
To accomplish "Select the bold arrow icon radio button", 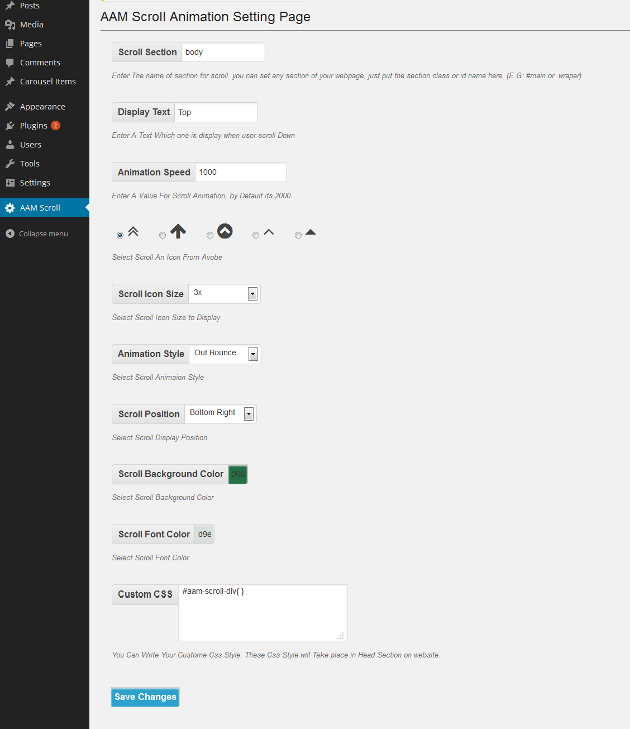I will pos(163,235).
